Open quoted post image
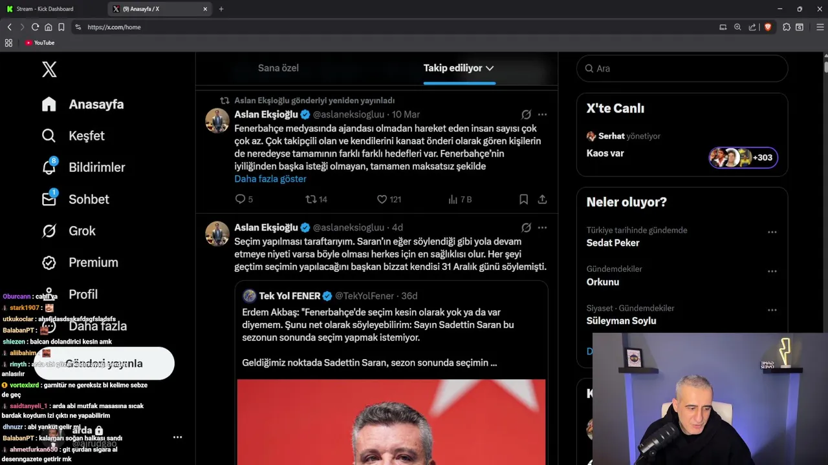 coord(391,422)
